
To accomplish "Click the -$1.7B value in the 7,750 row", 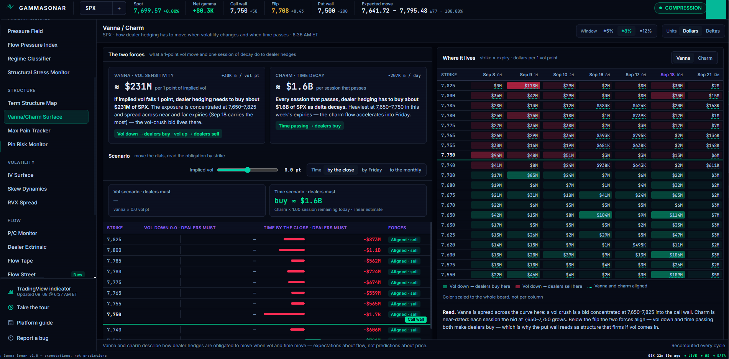I will 373,315.
